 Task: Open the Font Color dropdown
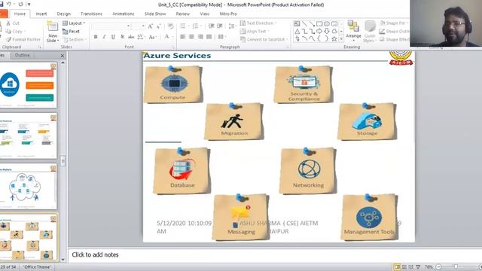point(168,37)
